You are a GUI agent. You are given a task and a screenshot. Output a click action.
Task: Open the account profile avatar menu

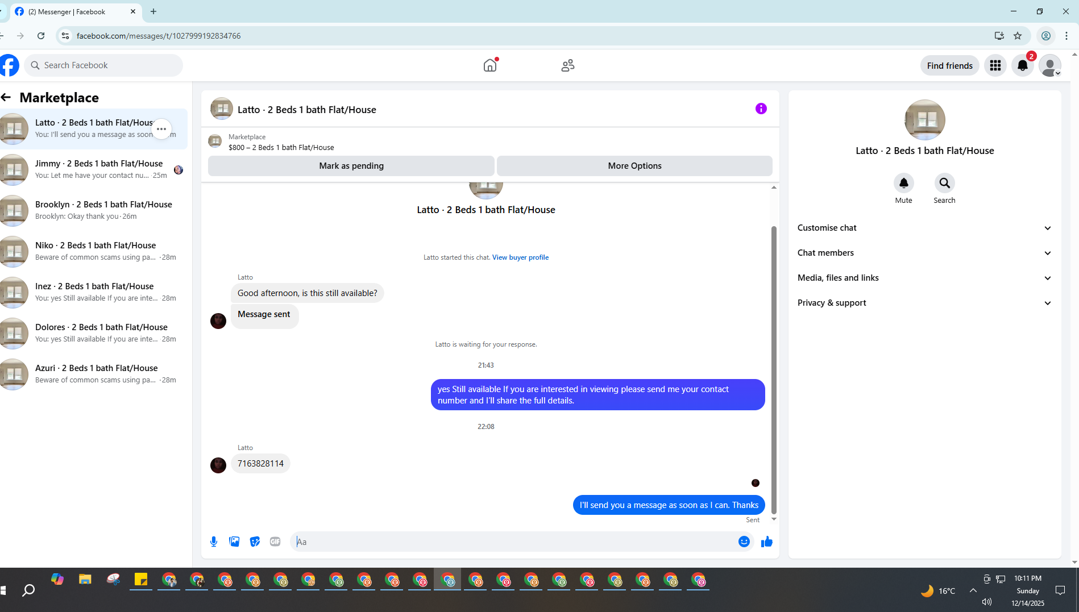pos(1050,65)
